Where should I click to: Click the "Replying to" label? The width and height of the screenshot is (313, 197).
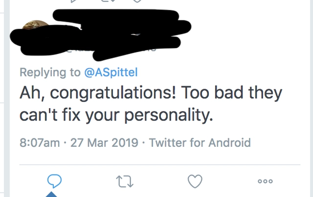[50, 72]
